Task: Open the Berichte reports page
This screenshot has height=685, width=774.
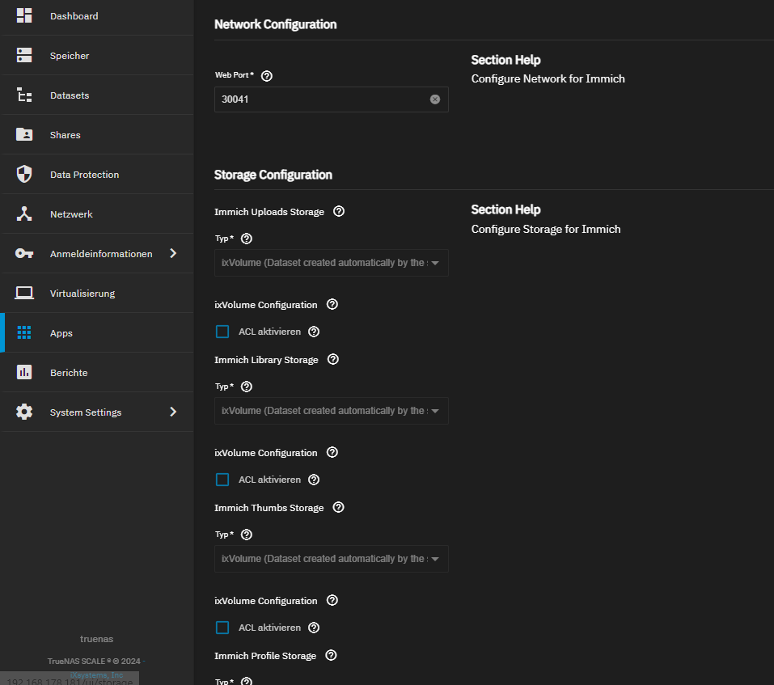Action: pyautogui.click(x=69, y=373)
